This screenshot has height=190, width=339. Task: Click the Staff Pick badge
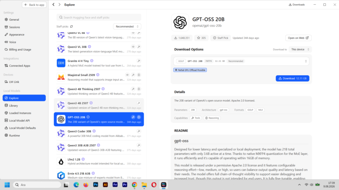pyautogui.click(x=220, y=38)
